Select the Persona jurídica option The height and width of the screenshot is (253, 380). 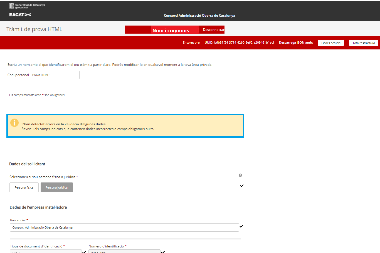tap(56, 187)
